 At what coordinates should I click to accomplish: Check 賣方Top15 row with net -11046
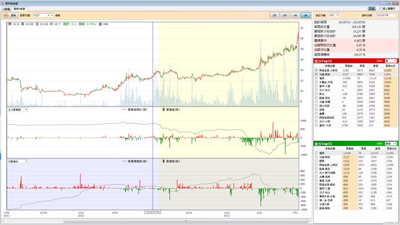pyautogui.click(x=317, y=153)
